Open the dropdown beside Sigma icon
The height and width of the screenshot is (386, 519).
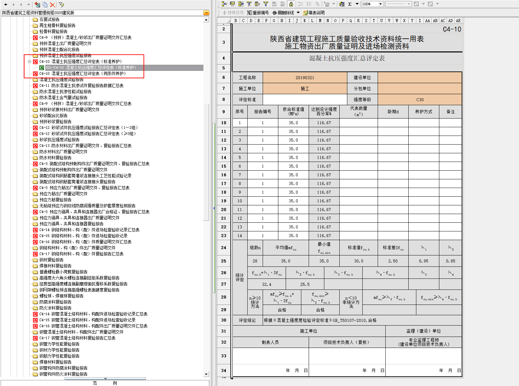(x=357, y=4)
